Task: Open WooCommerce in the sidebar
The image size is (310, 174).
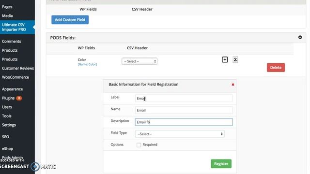Action: [x=15, y=77]
